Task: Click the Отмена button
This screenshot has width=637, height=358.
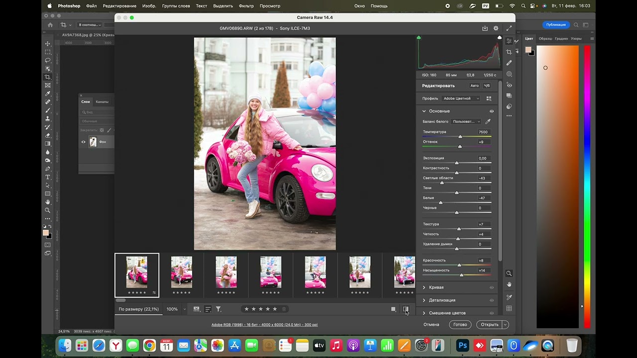Action: click(431, 324)
